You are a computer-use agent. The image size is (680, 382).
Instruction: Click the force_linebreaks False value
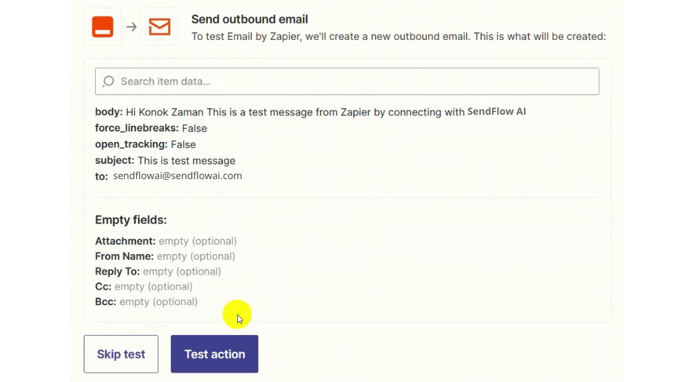coord(195,128)
